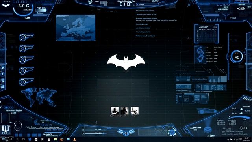Click the wind turbine icon
252x142 pixels.
point(226,16)
